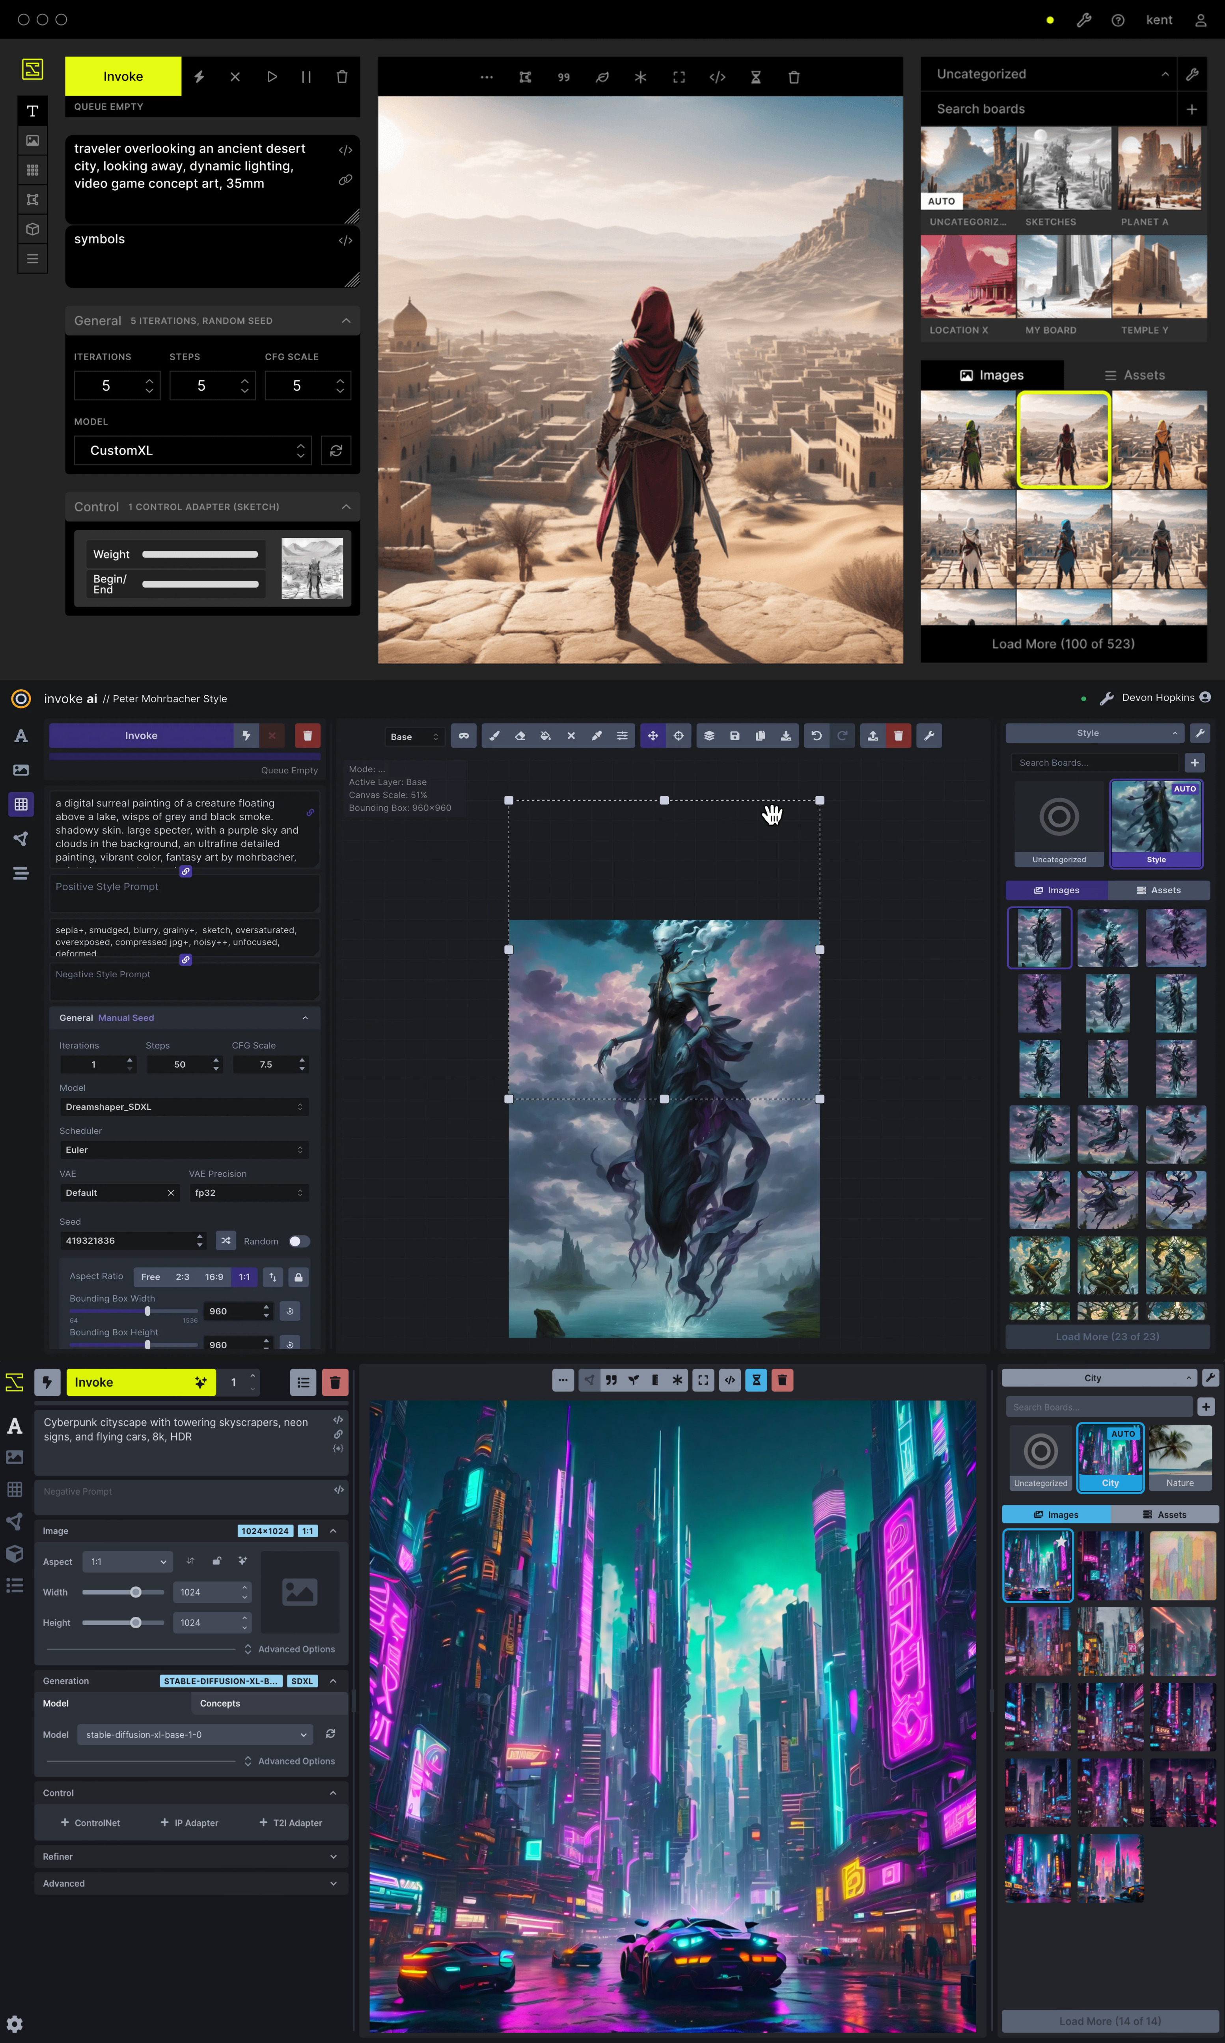This screenshot has height=2043, width=1225.
Task: Adjust the Bounding Box Width slider
Action: tap(134, 1311)
